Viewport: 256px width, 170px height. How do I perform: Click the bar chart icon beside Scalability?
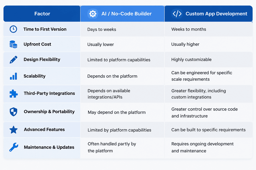click(x=13, y=76)
